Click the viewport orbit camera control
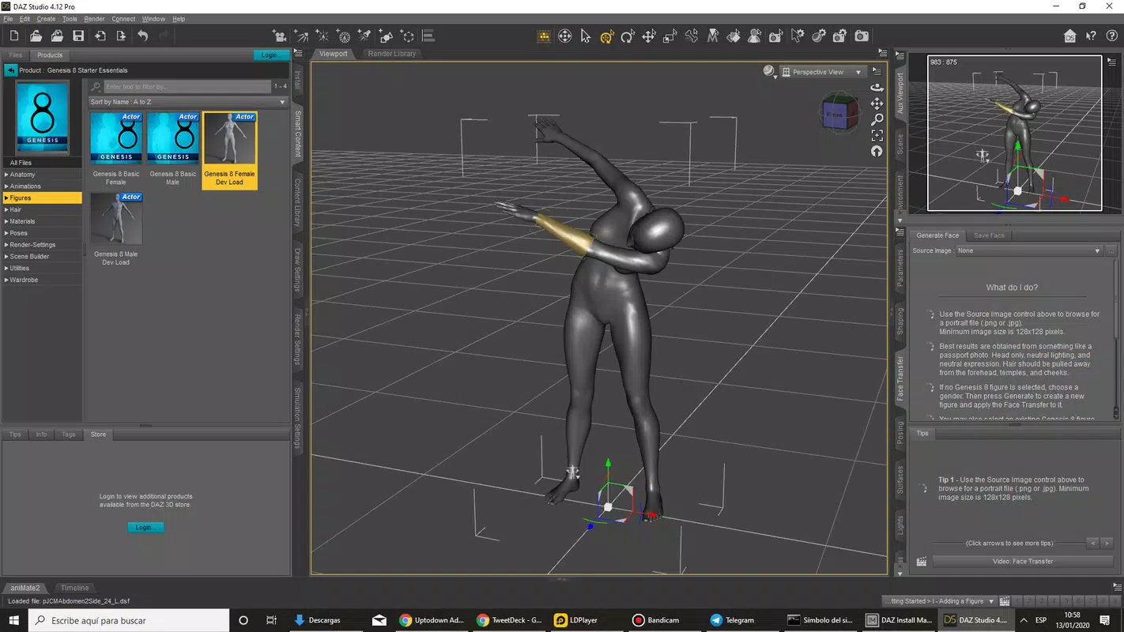 point(877,88)
